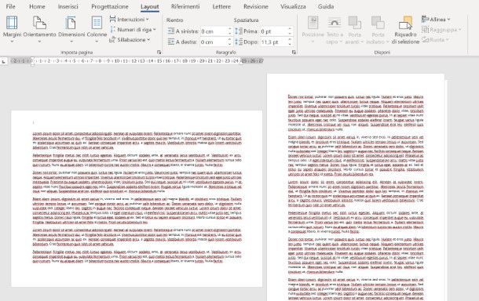Switch to the Progettazione tab
The image size is (479, 301).
(110, 6)
